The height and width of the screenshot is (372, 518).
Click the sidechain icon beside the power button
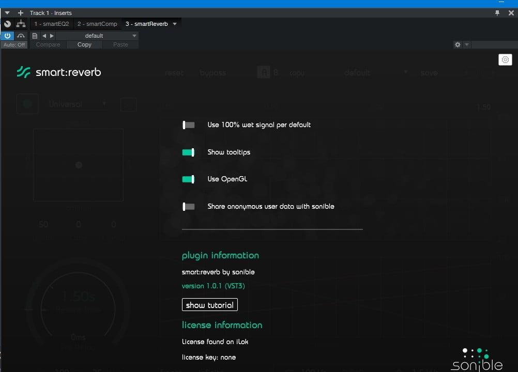pos(21,36)
